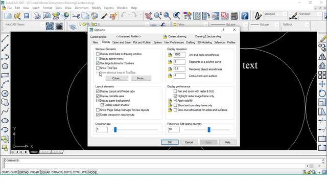Open the ByLayer lineweight dropdown
Viewport: 327px width, 184px height.
point(277,25)
